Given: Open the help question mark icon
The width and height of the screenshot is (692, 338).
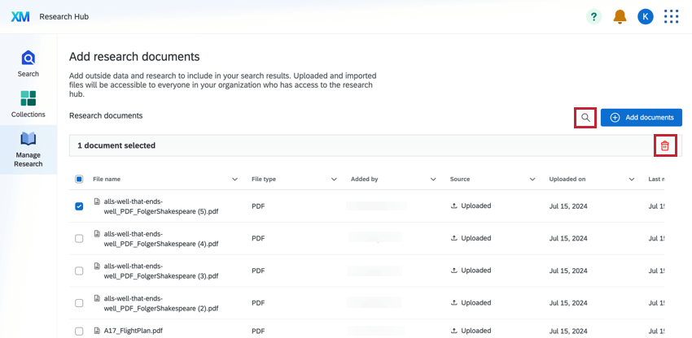Looking at the screenshot, I should [594, 16].
